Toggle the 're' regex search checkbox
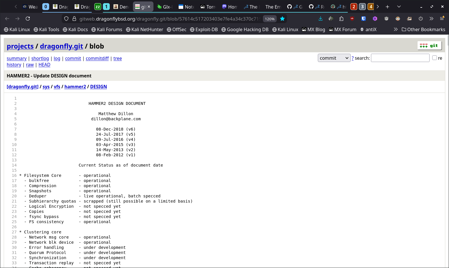This screenshot has height=268, width=449. (434, 58)
